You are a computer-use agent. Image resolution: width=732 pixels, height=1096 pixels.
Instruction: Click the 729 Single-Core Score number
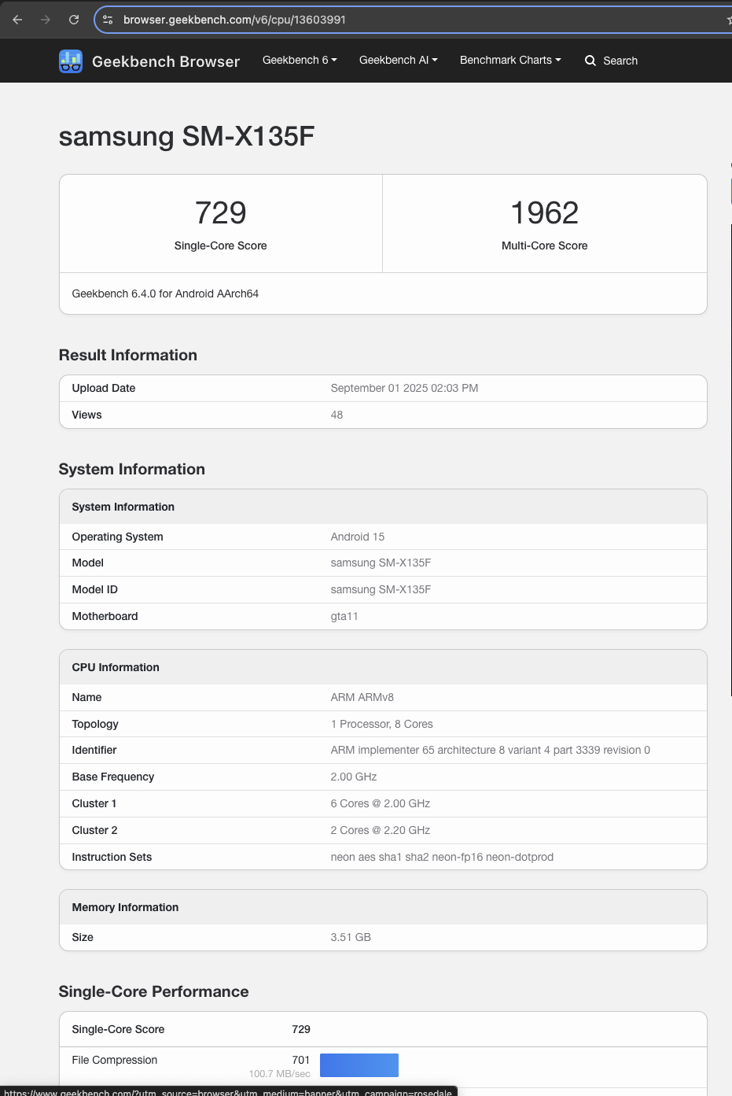[221, 213]
